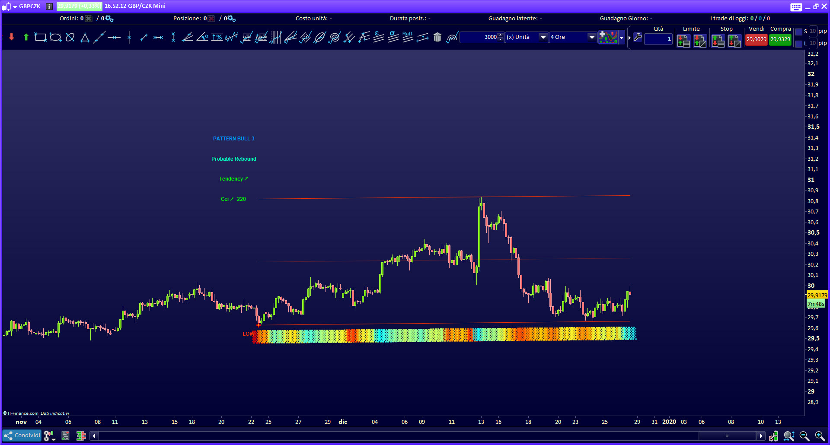Click the Compra price 29,9329 button

780,39
